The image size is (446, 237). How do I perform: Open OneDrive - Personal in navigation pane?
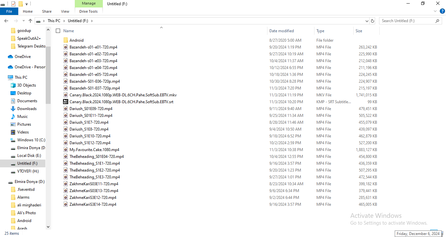pyautogui.click(x=30, y=67)
